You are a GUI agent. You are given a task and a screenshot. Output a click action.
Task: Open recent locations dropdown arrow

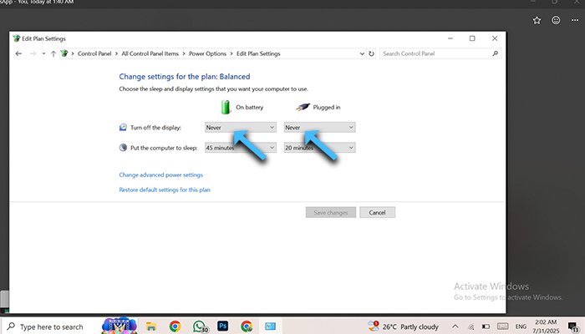tap(43, 53)
